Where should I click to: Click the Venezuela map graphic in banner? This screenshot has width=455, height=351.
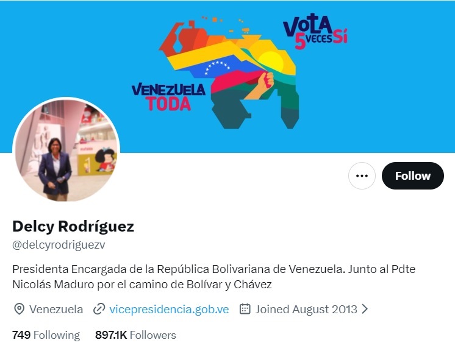pyautogui.click(x=229, y=73)
